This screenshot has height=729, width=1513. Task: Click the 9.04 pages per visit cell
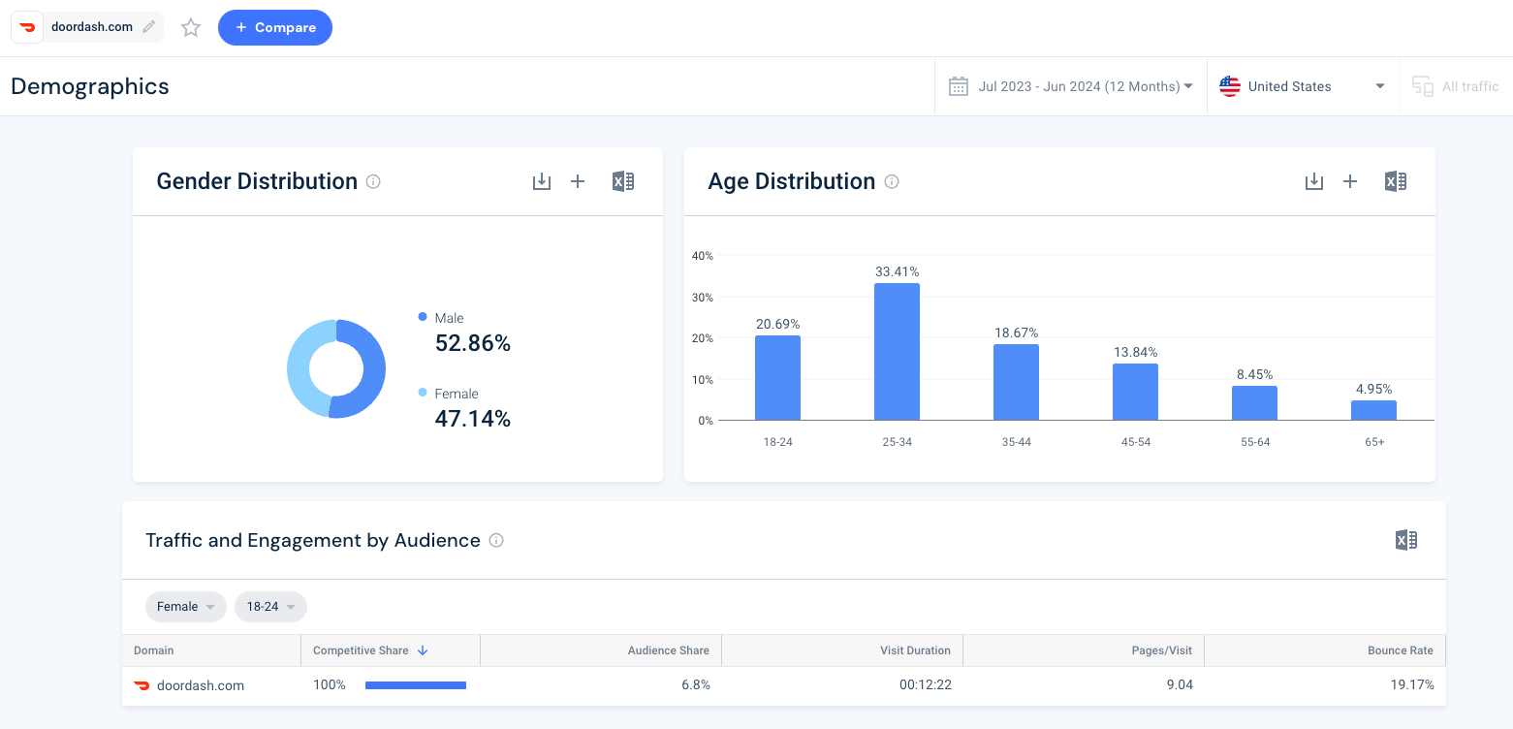point(1179,685)
